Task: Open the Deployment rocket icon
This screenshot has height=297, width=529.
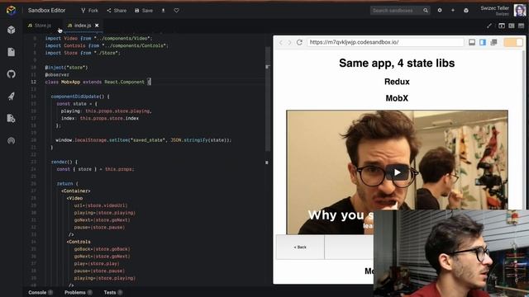Action: coord(11,97)
